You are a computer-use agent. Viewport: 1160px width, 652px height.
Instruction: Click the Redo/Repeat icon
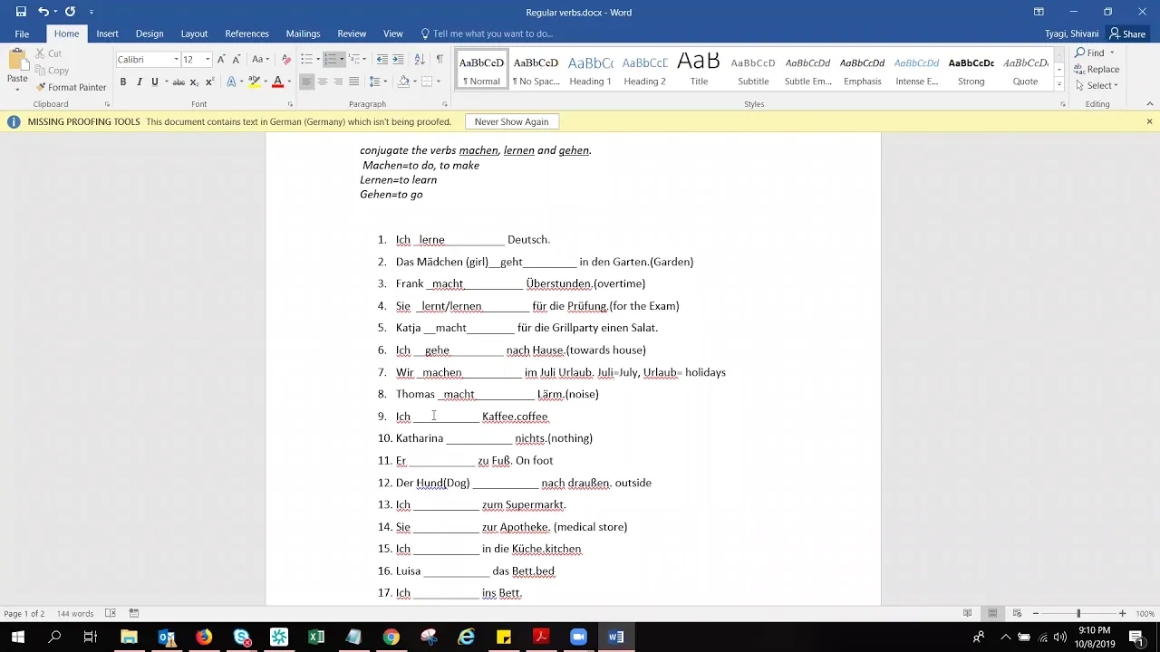[70, 12]
